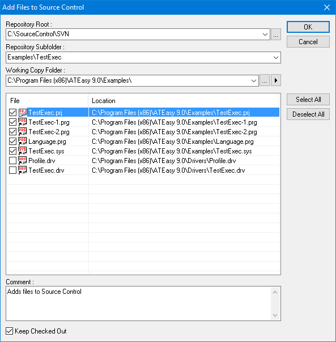Screen dimensions: 336x342
Task: Browse for Repository Root with the ellipsis button
Action: click(276, 35)
